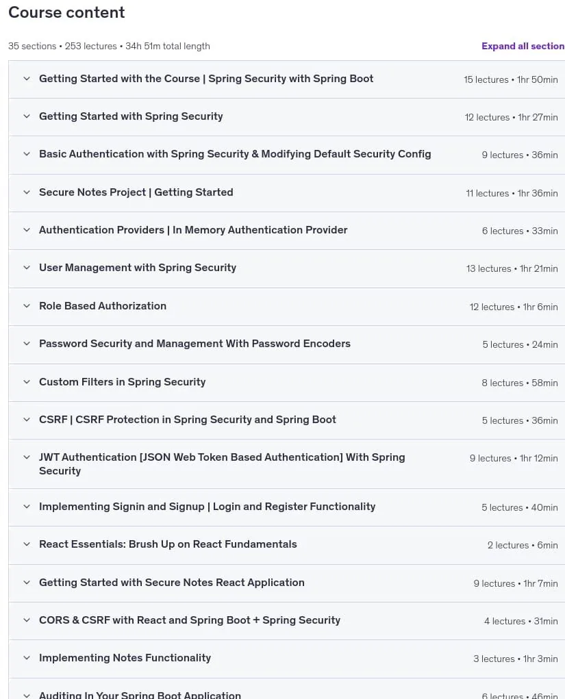Expand the Getting Started with the Course section chevron
Image resolution: width=565 pixels, height=699 pixels.
pos(27,79)
